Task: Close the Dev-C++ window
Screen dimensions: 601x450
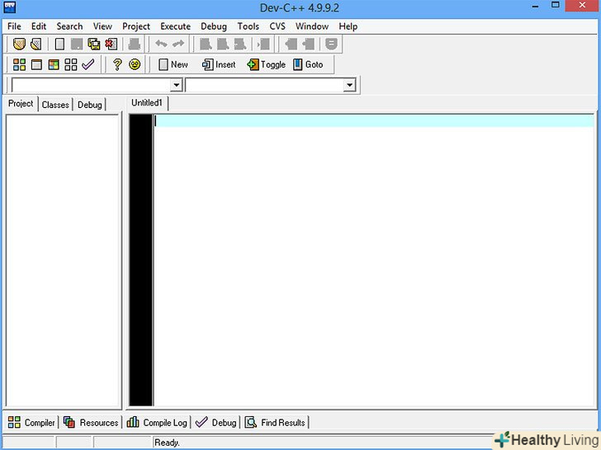Action: point(582,6)
